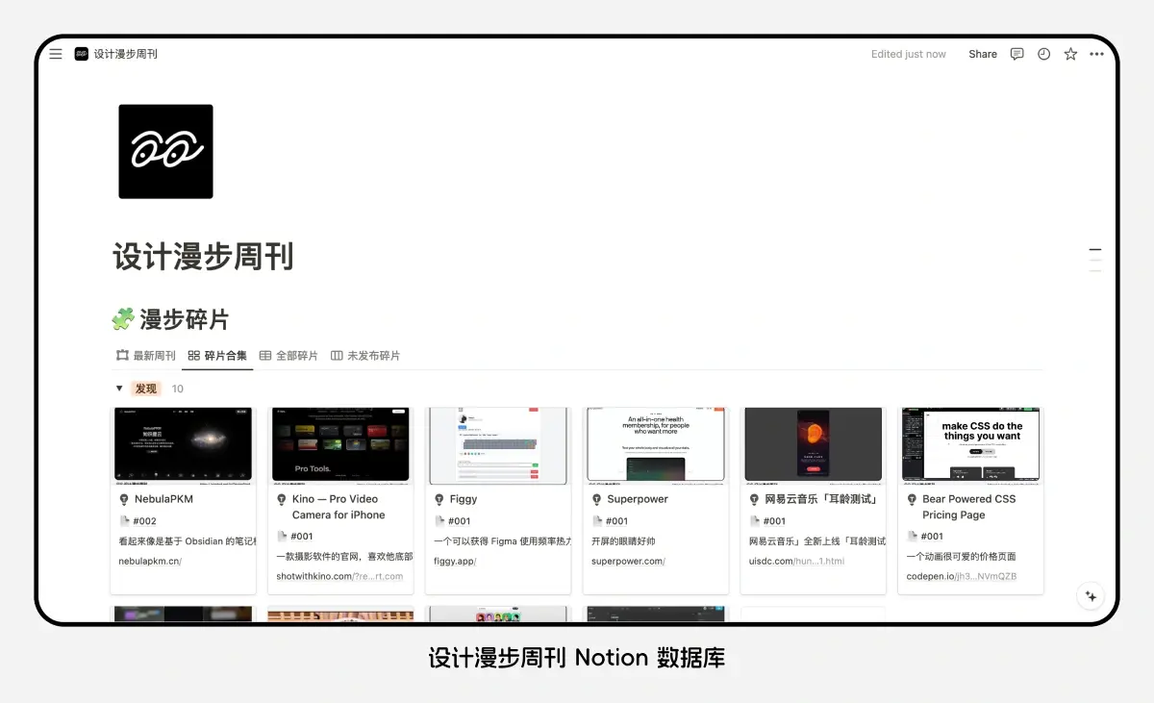Switch to the 最新周刊 tab

pyautogui.click(x=146, y=355)
